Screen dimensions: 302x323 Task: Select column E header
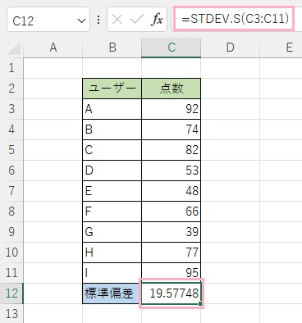pyautogui.click(x=281, y=48)
